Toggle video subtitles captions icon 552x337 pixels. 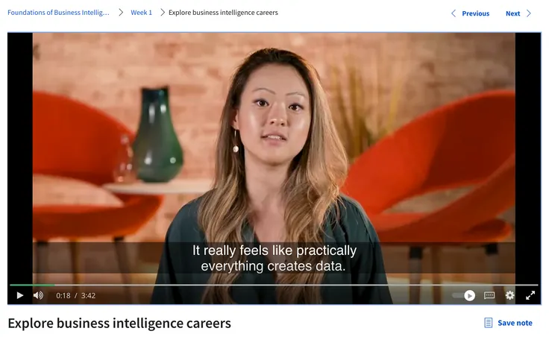(489, 295)
